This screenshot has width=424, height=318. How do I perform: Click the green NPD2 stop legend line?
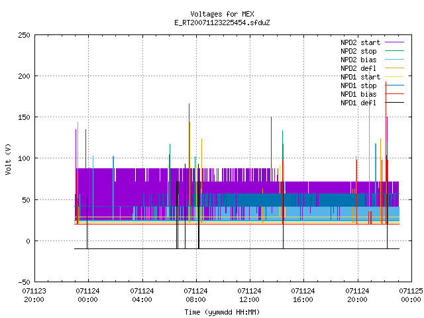(x=395, y=51)
